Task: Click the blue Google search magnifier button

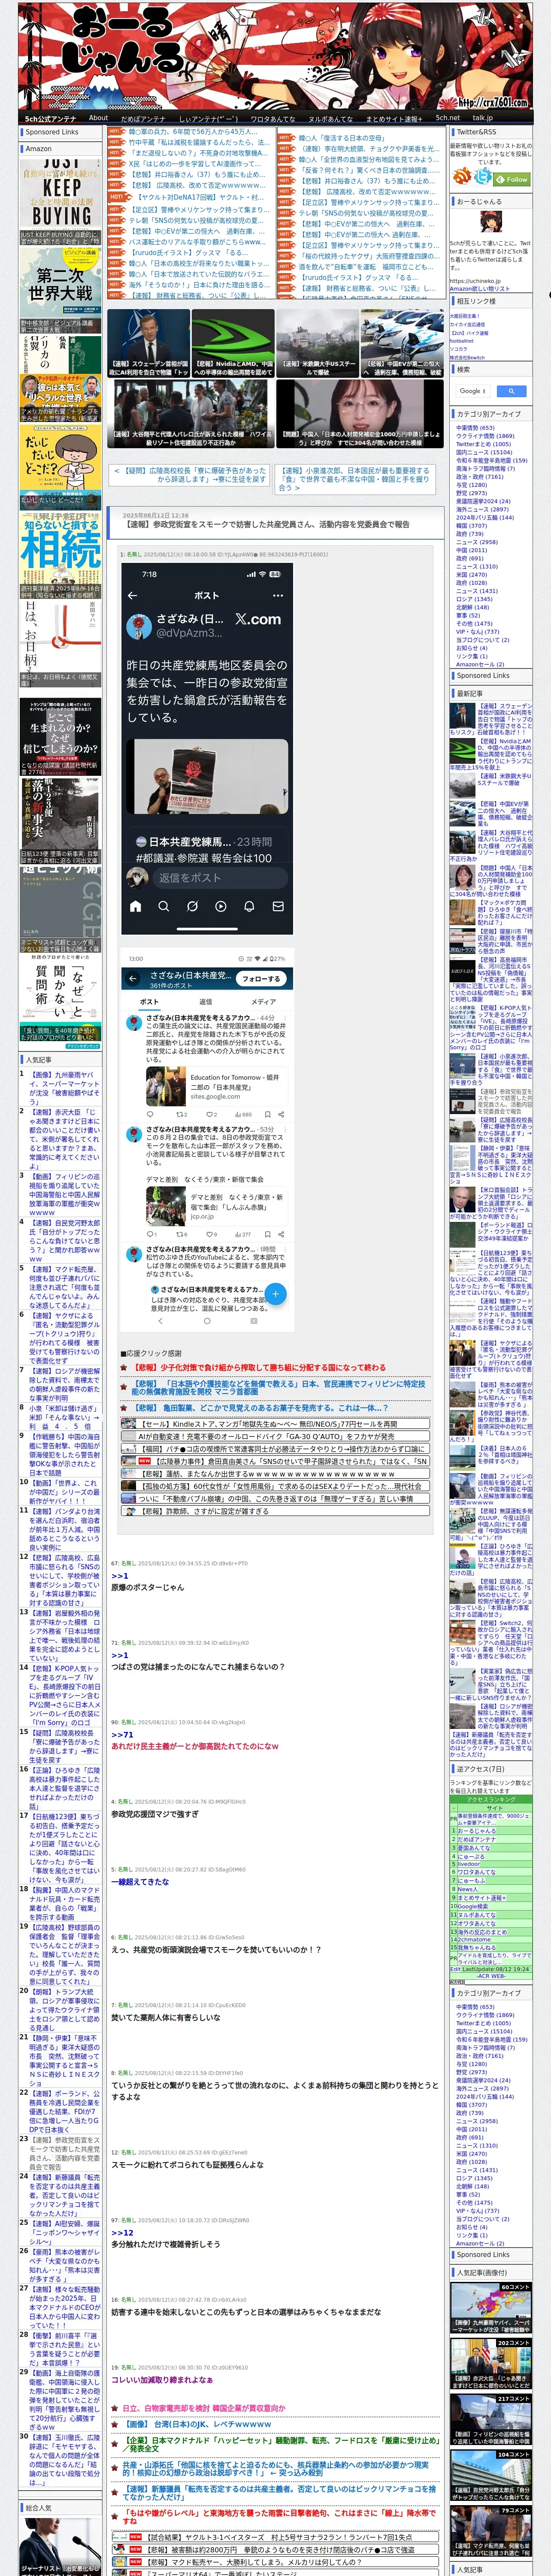Action: [511, 391]
